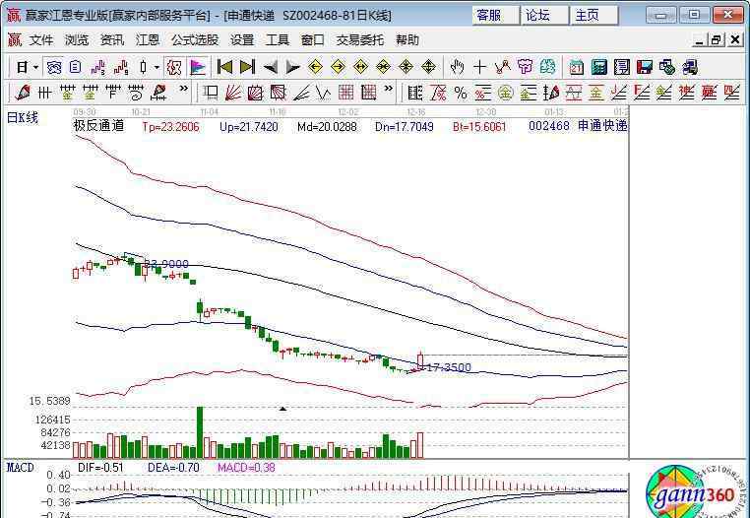This screenshot has width=750, height=518.
Task: Jump to first bar with skip-back icon
Action: pyautogui.click(x=224, y=67)
